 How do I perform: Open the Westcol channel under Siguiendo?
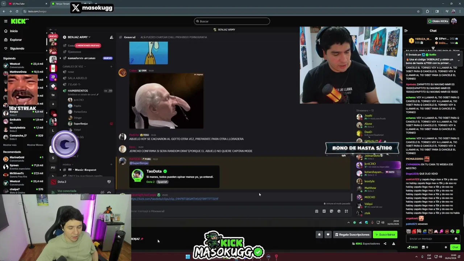(x=23, y=66)
